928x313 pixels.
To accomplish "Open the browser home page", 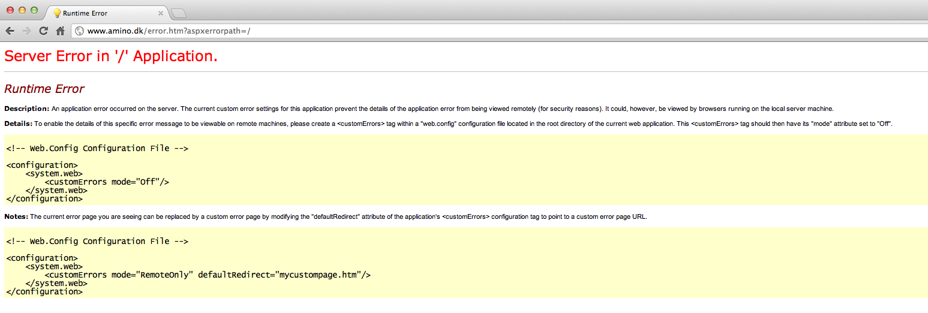I will 60,31.
